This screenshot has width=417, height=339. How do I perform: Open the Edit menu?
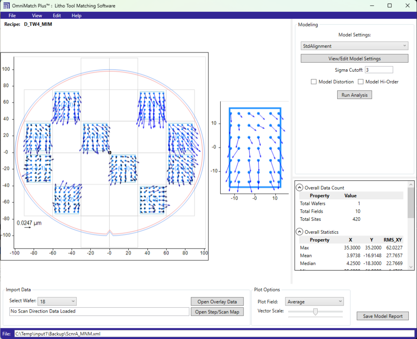click(57, 15)
